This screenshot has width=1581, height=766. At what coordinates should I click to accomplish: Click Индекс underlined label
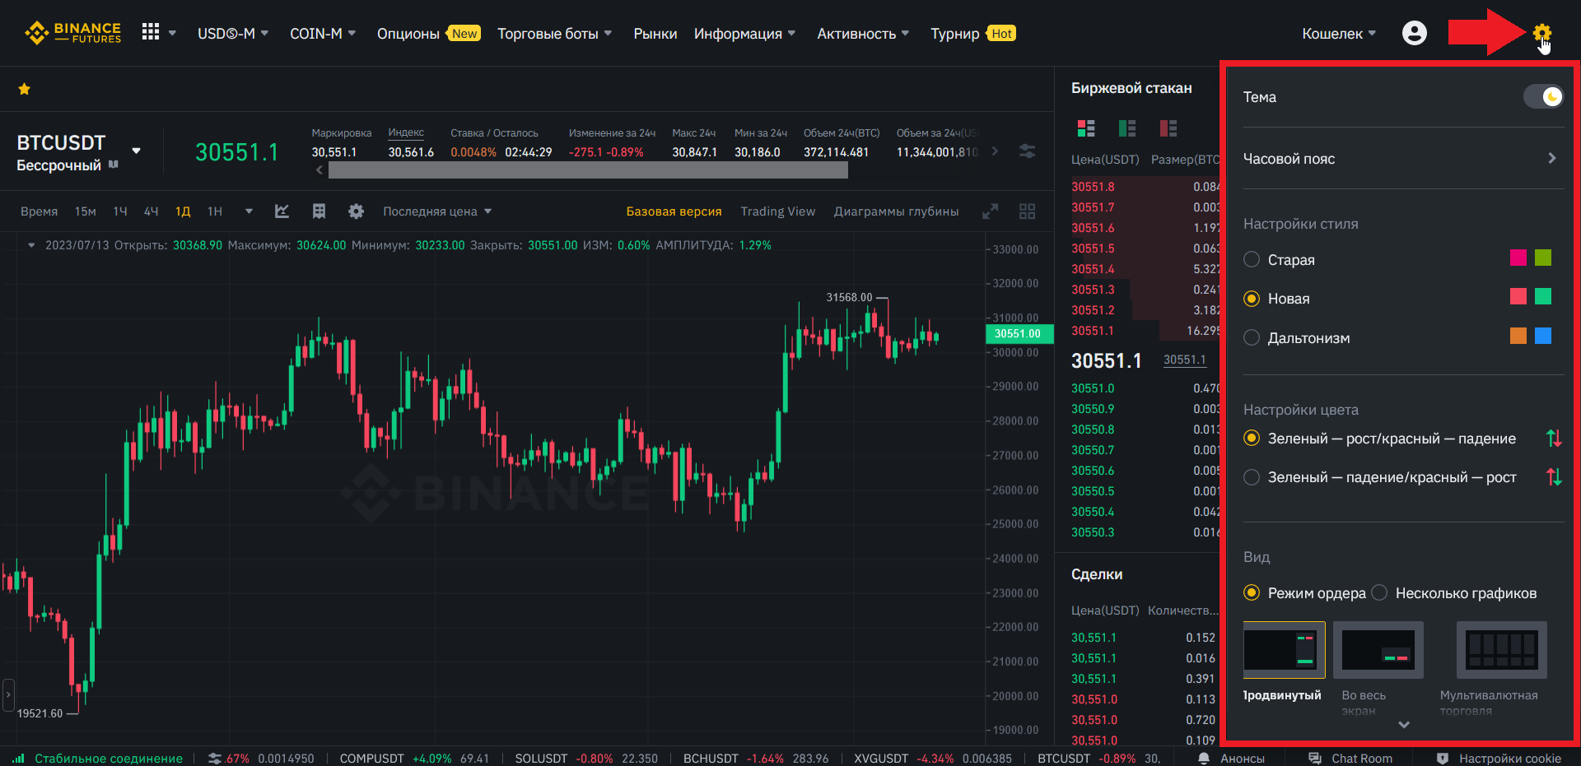point(406,132)
